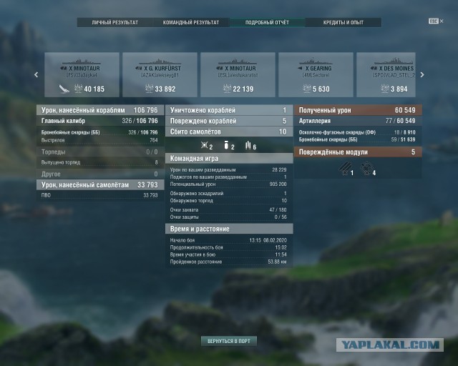Click the Повреждено кораблей row
The height and width of the screenshot is (366, 458).
(229, 121)
